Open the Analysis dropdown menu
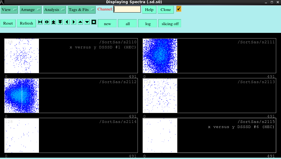Viewport: 281px width, 159px height. point(55,10)
